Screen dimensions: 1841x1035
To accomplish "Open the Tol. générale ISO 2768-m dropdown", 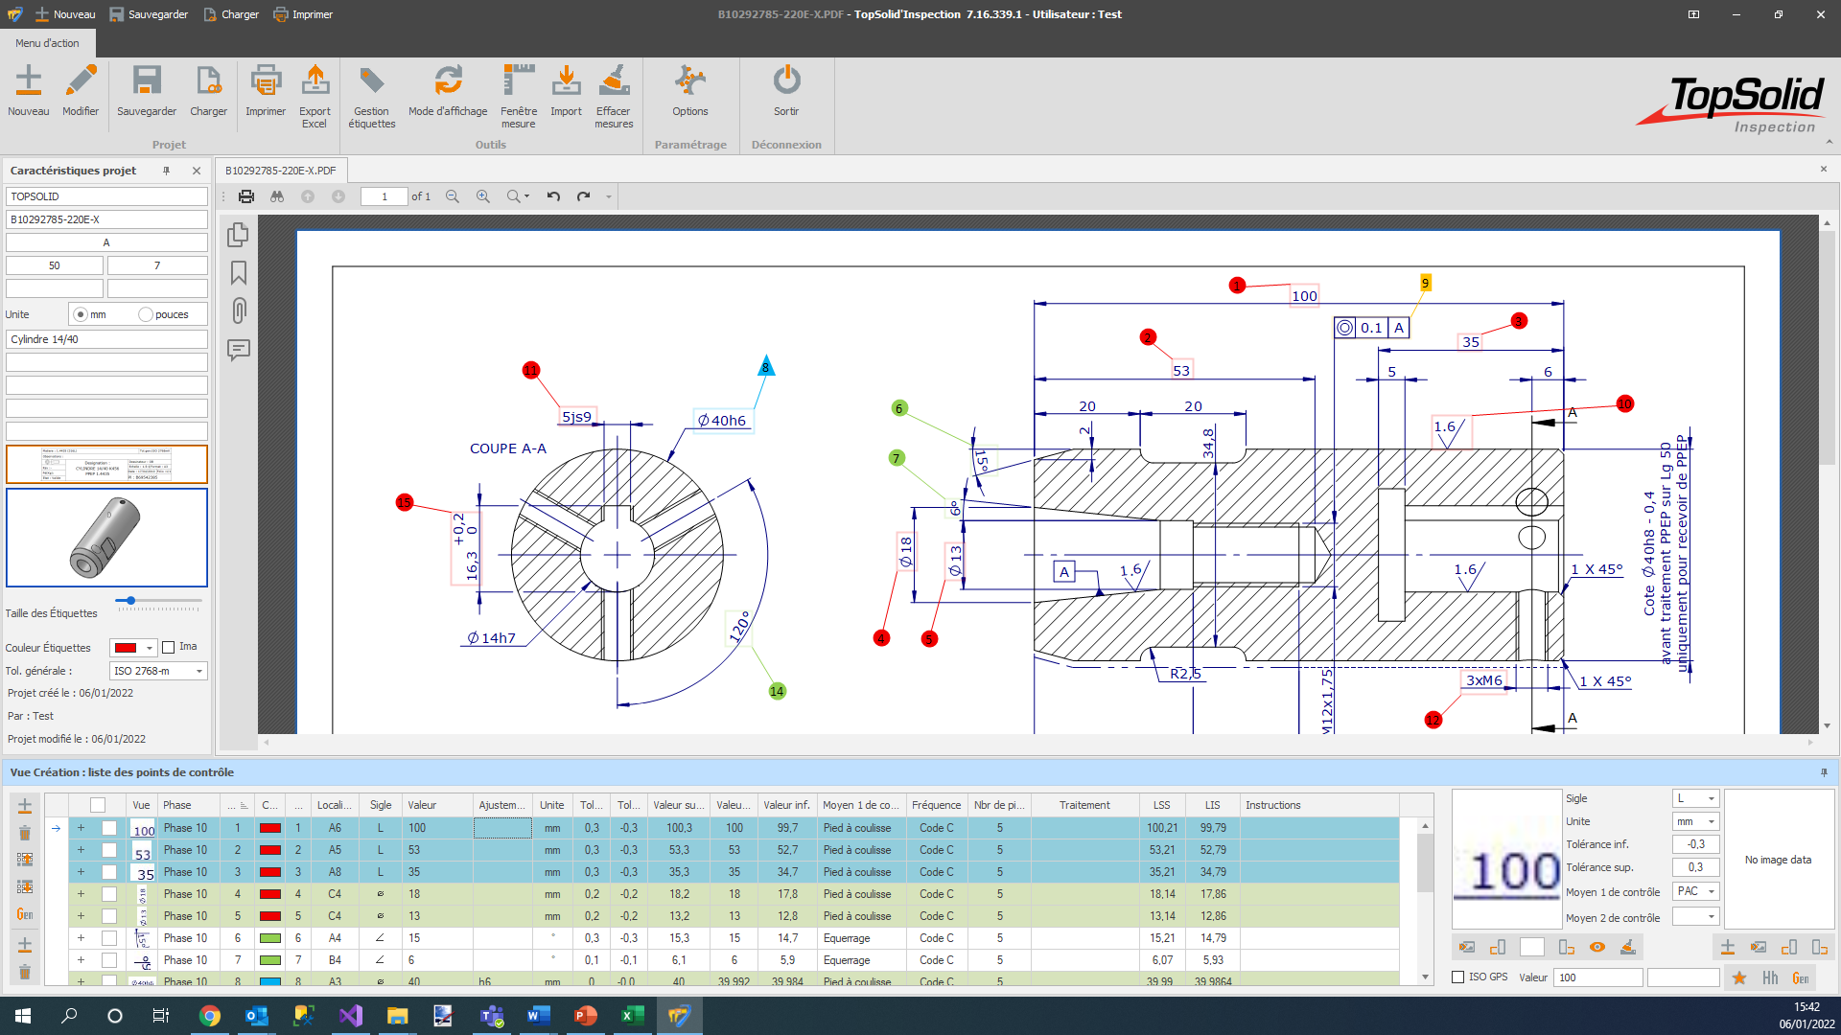I will (x=199, y=671).
